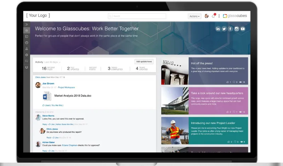Image resolution: width=283 pixels, height=166 pixels.
Task: Click the magnifier icon in search box
Action: 110,16
